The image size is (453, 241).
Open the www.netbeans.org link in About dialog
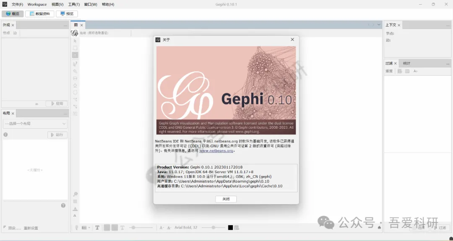(x=216, y=150)
